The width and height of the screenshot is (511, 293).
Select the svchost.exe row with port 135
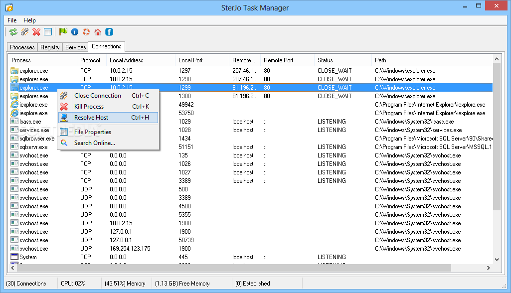coord(250,155)
